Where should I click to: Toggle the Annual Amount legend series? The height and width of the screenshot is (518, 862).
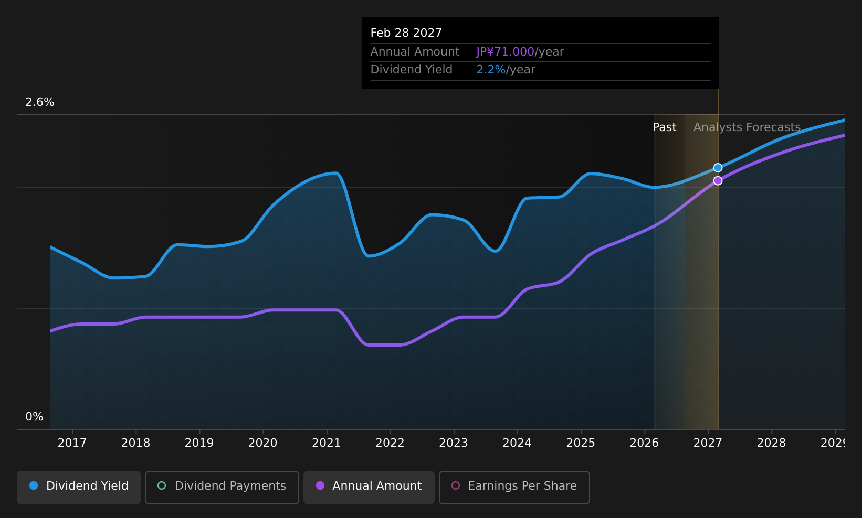click(369, 487)
